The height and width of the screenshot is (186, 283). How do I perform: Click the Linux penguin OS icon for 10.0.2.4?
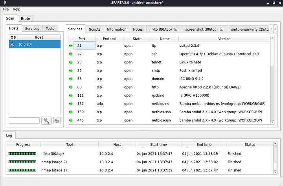pyautogui.click(x=12, y=44)
